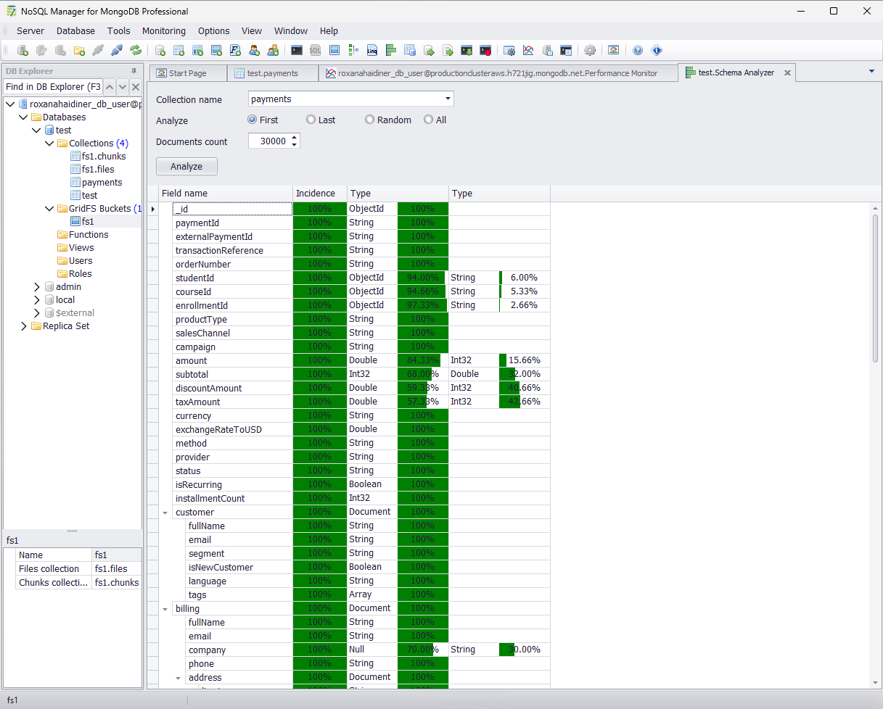This screenshot has height=709, width=883.
Task: Open the Database menu
Action: (75, 30)
